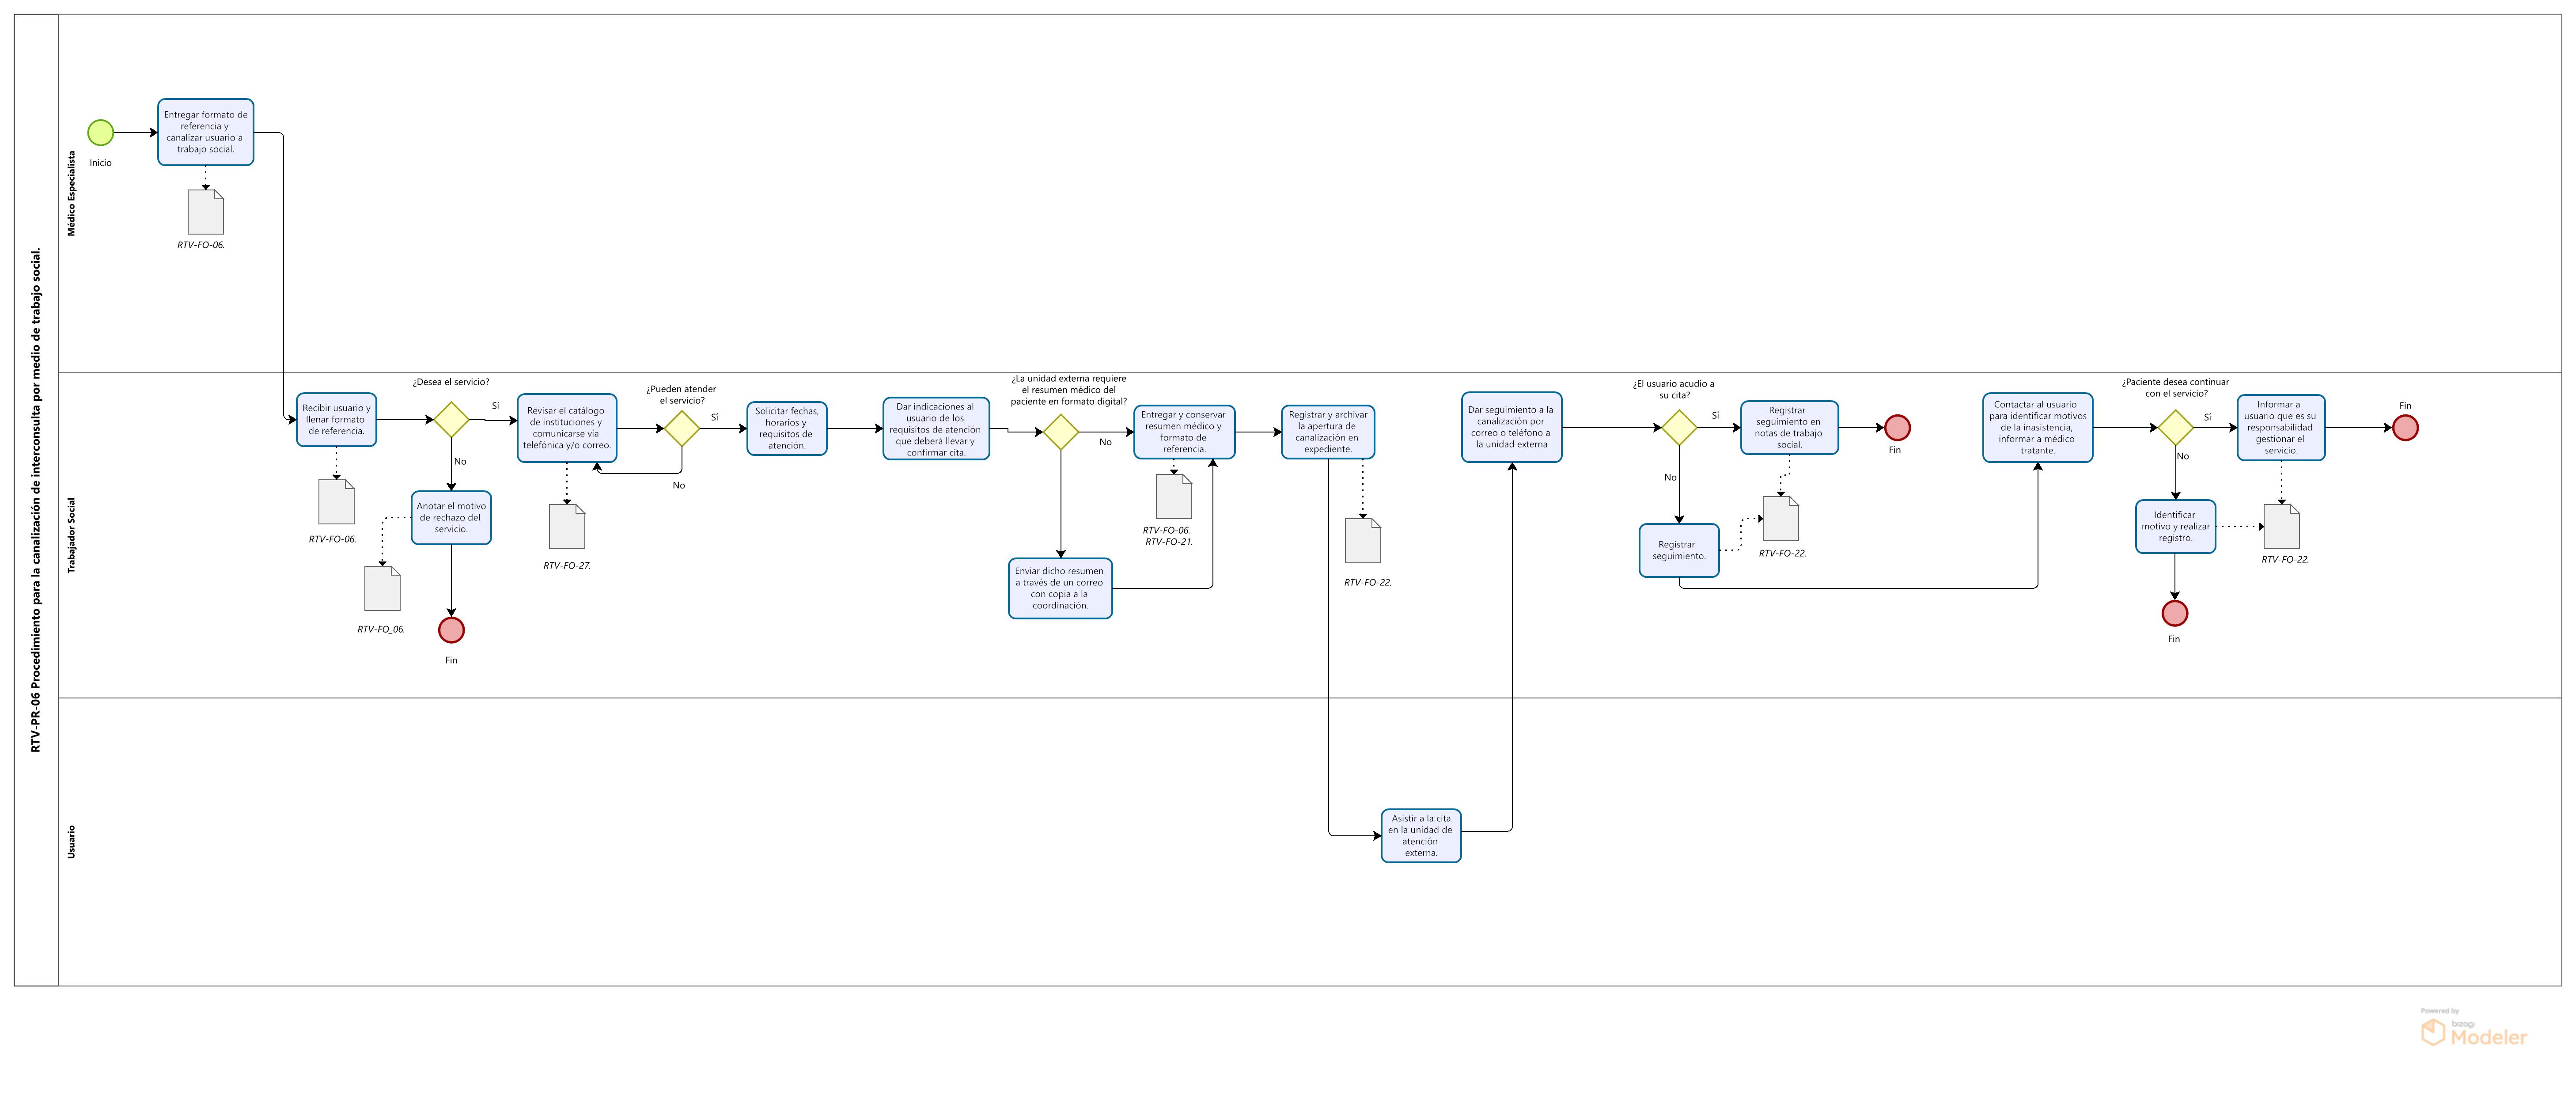Image resolution: width=2576 pixels, height=1115 pixels.
Task: Click 'Asistir a la cita' task in Usuario lane
Action: 1421,835
